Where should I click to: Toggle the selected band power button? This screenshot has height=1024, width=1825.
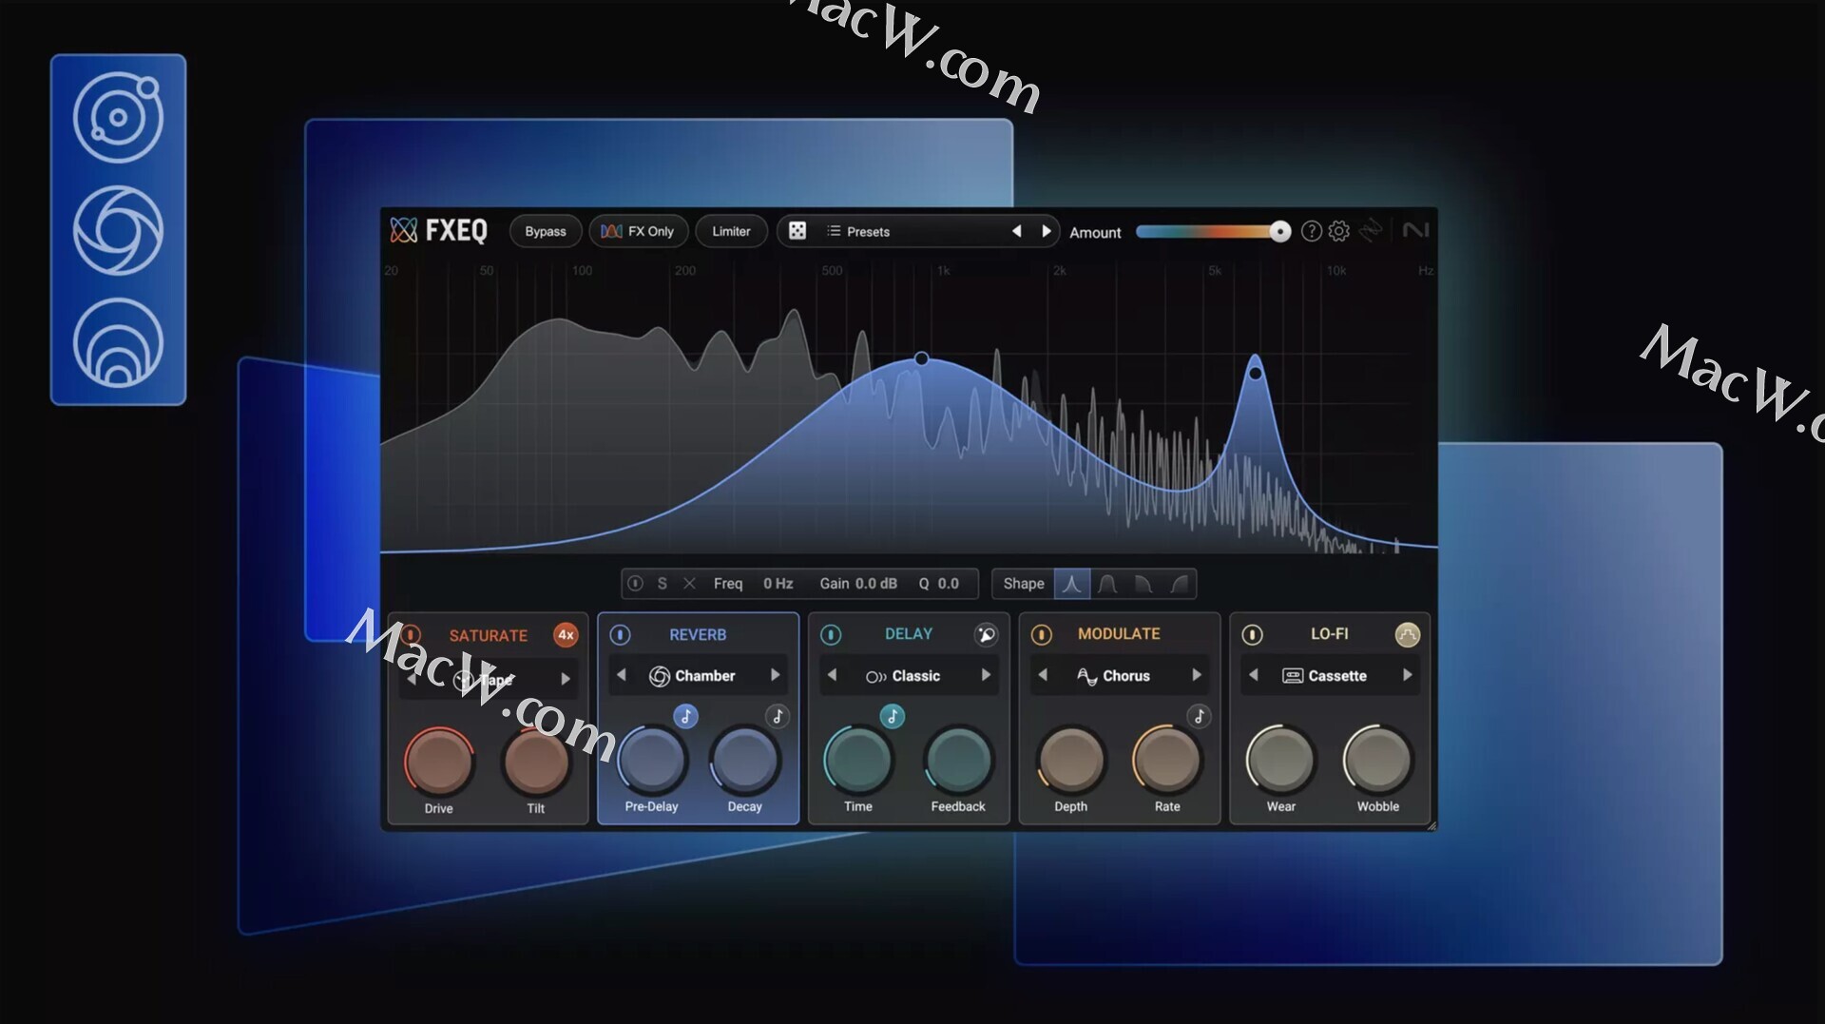pos(636,584)
